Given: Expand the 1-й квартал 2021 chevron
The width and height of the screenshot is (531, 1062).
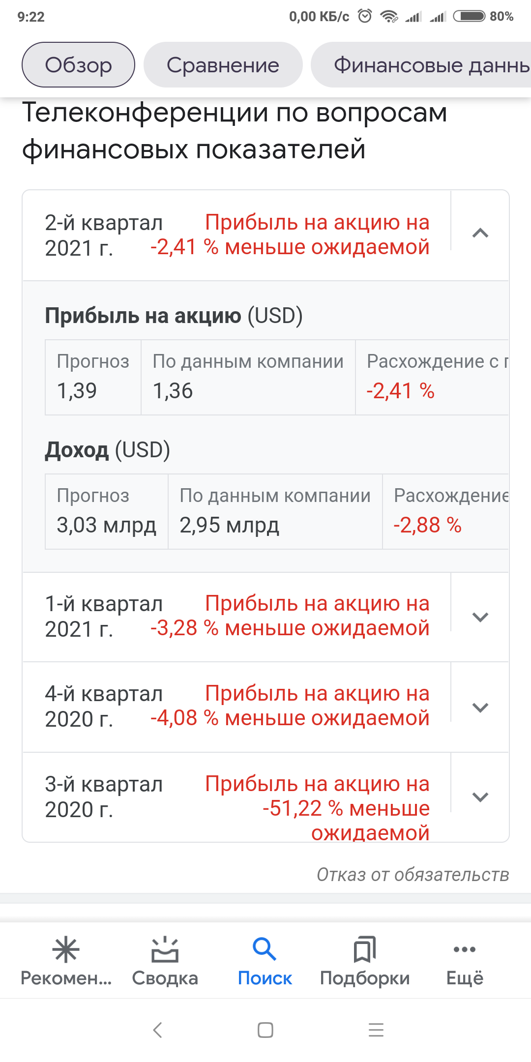Looking at the screenshot, I should (x=480, y=617).
